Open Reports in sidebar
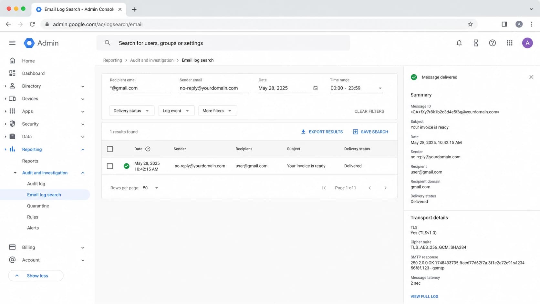The height and width of the screenshot is (304, 540). point(30,161)
